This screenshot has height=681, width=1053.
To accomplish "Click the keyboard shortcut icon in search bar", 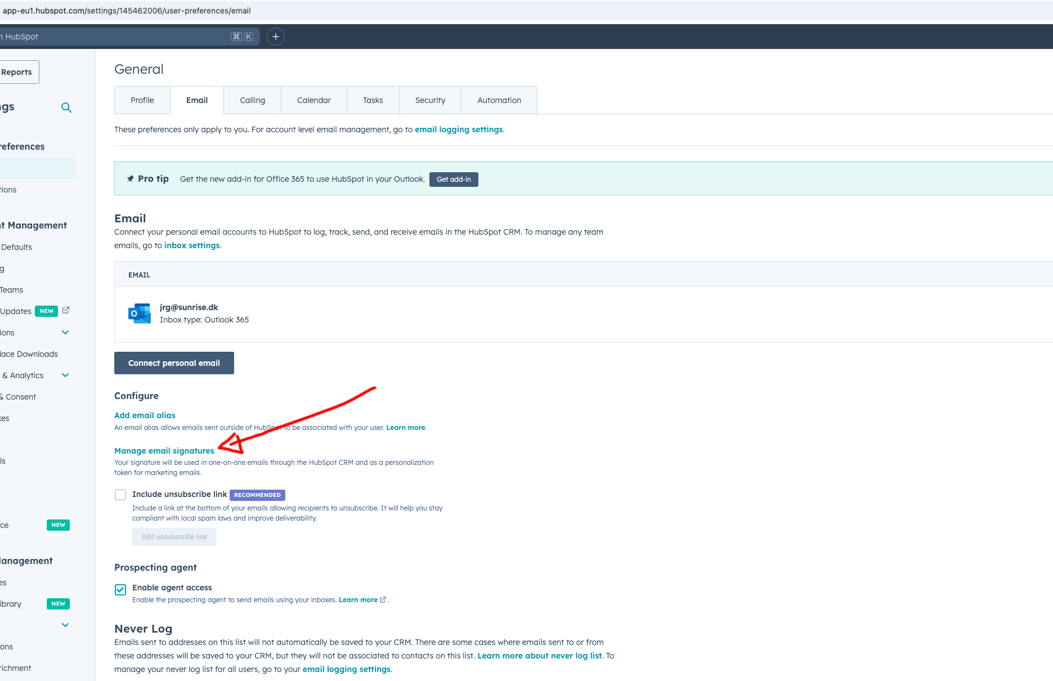I will [x=242, y=37].
